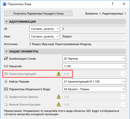Click the help question mark button
Viewport: 130px width, 119px height.
112,4
